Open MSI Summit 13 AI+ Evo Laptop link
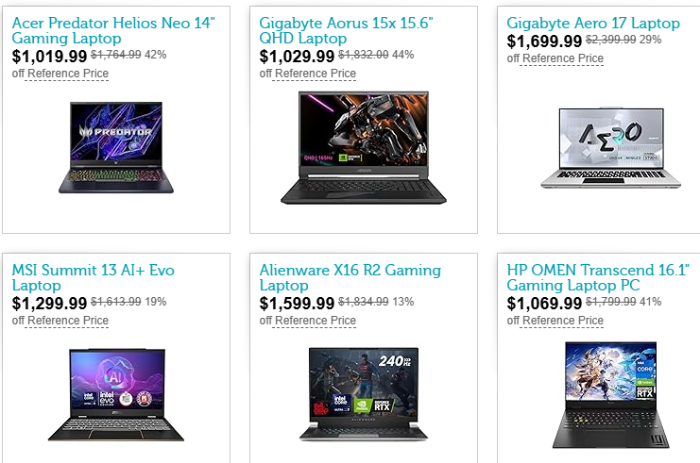 [x=93, y=277]
